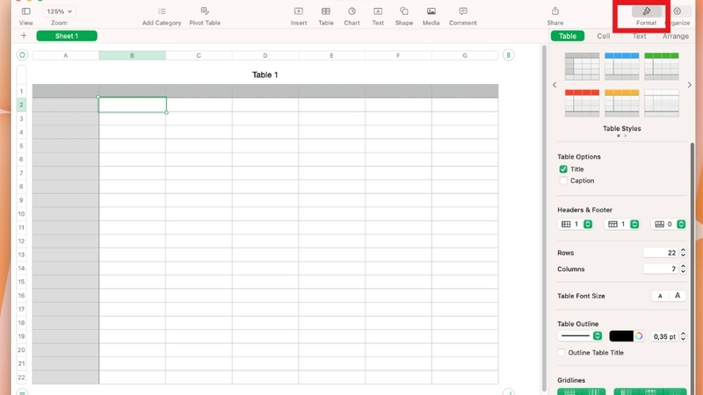Create a Pivot Table from toolbar
The height and width of the screenshot is (395, 703).
point(205,16)
